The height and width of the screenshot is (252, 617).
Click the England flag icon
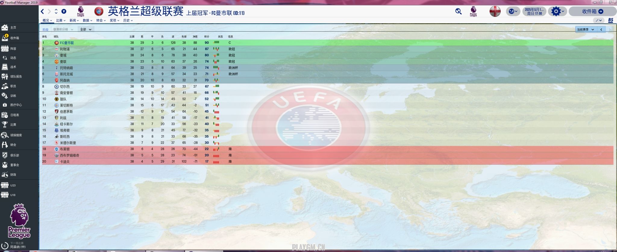click(495, 11)
